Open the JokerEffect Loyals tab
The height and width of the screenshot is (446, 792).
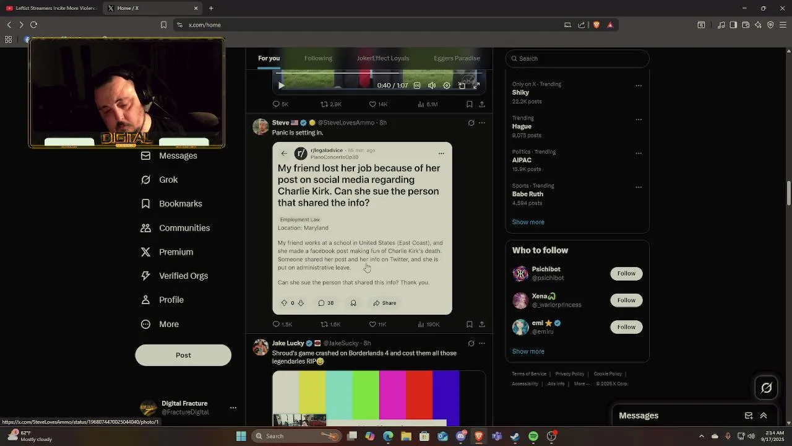383,58
